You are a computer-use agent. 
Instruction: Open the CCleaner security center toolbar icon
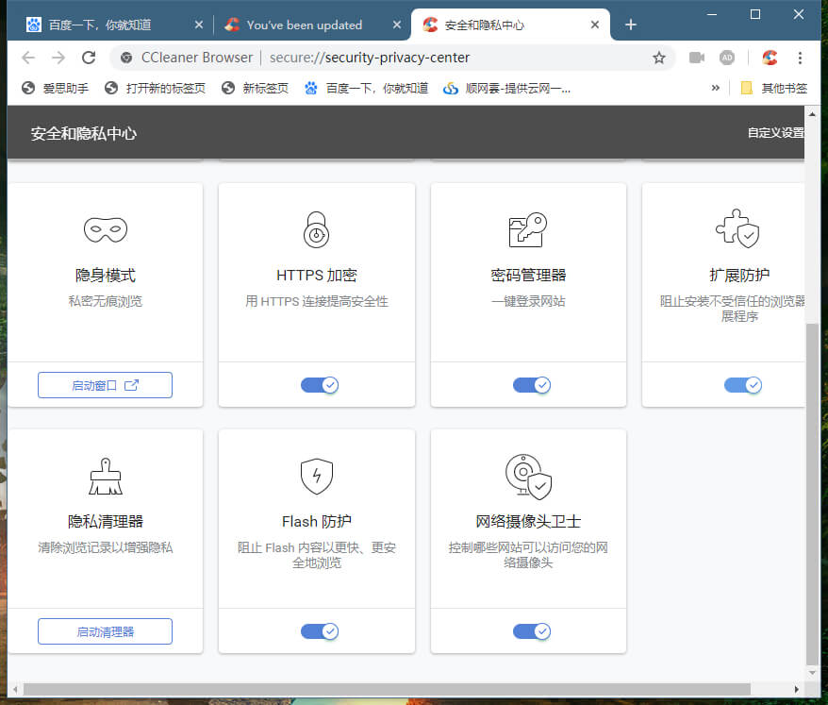click(x=770, y=58)
